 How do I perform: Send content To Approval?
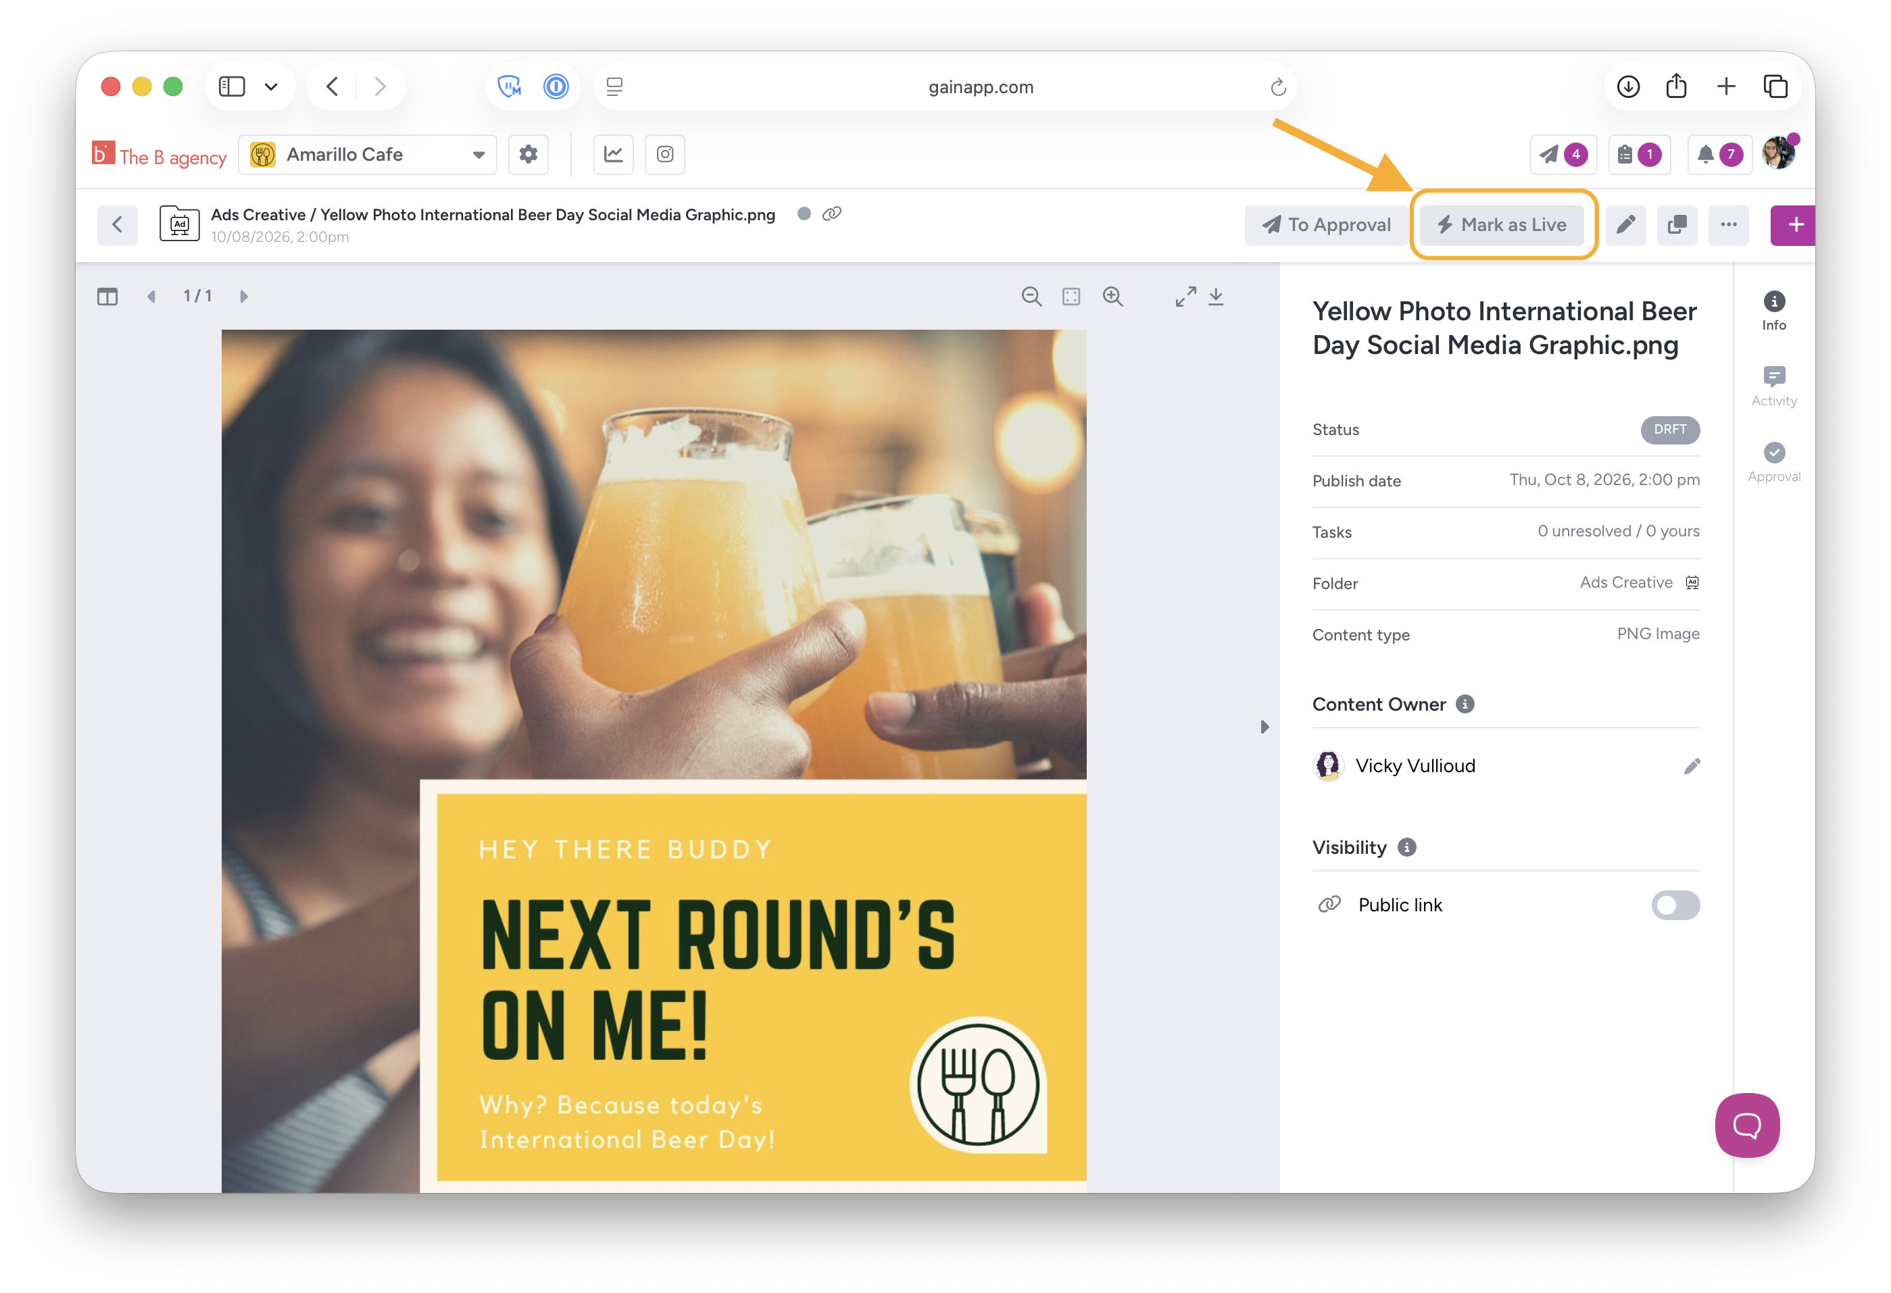tap(1325, 224)
